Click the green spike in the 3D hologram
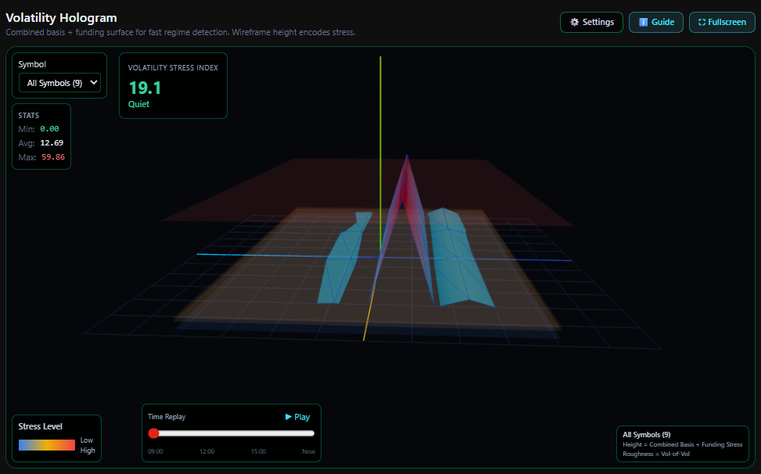This screenshot has height=474, width=761. point(380,156)
